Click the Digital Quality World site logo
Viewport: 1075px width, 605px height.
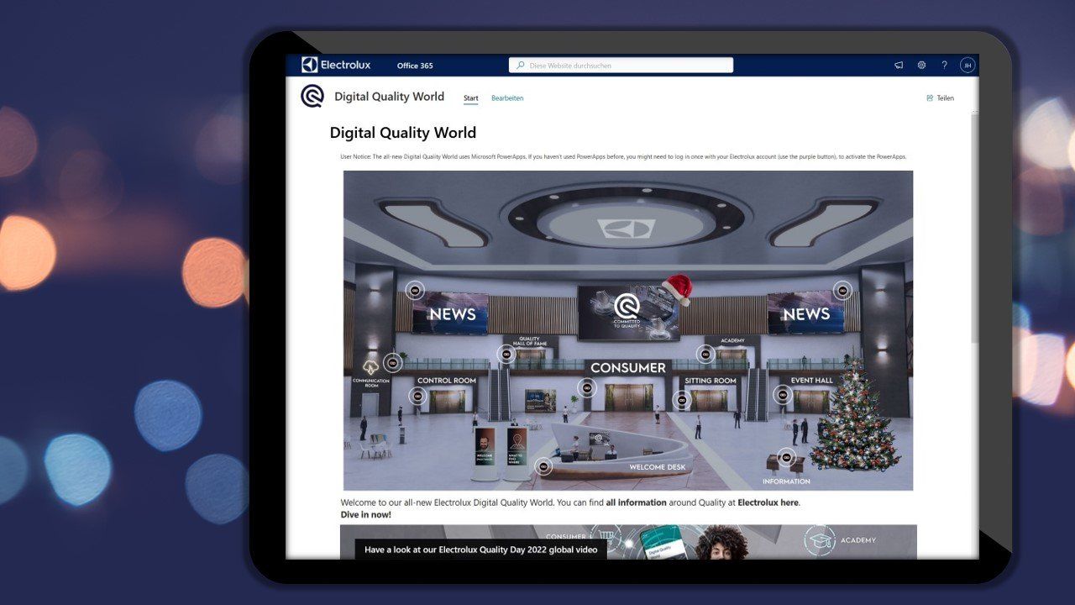[x=312, y=97]
